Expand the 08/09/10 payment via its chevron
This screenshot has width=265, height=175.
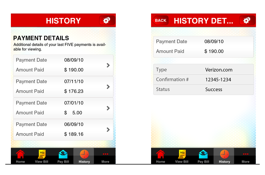pos(108,65)
